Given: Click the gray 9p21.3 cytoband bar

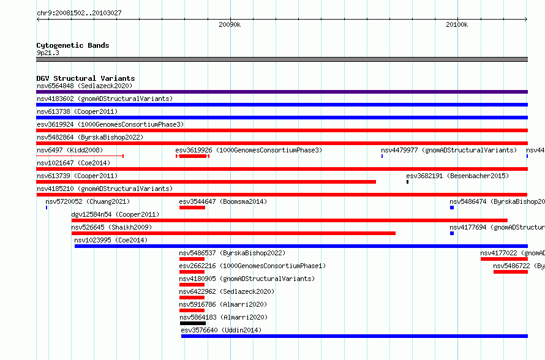Looking at the screenshot, I should (282, 59).
